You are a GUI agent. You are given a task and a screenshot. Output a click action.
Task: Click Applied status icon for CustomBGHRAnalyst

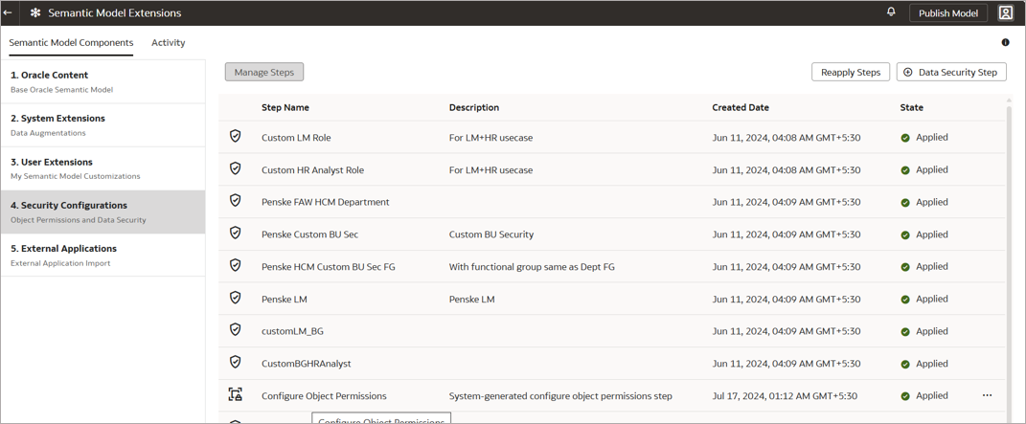tap(905, 364)
